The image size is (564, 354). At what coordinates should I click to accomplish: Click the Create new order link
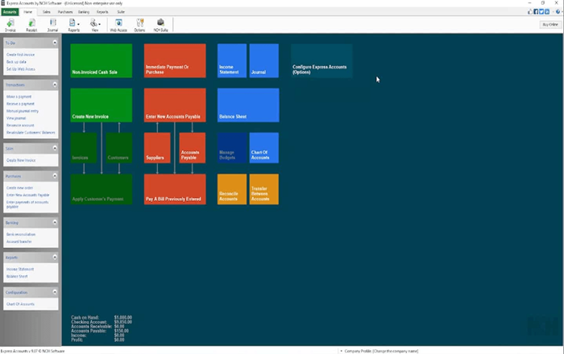pos(20,187)
